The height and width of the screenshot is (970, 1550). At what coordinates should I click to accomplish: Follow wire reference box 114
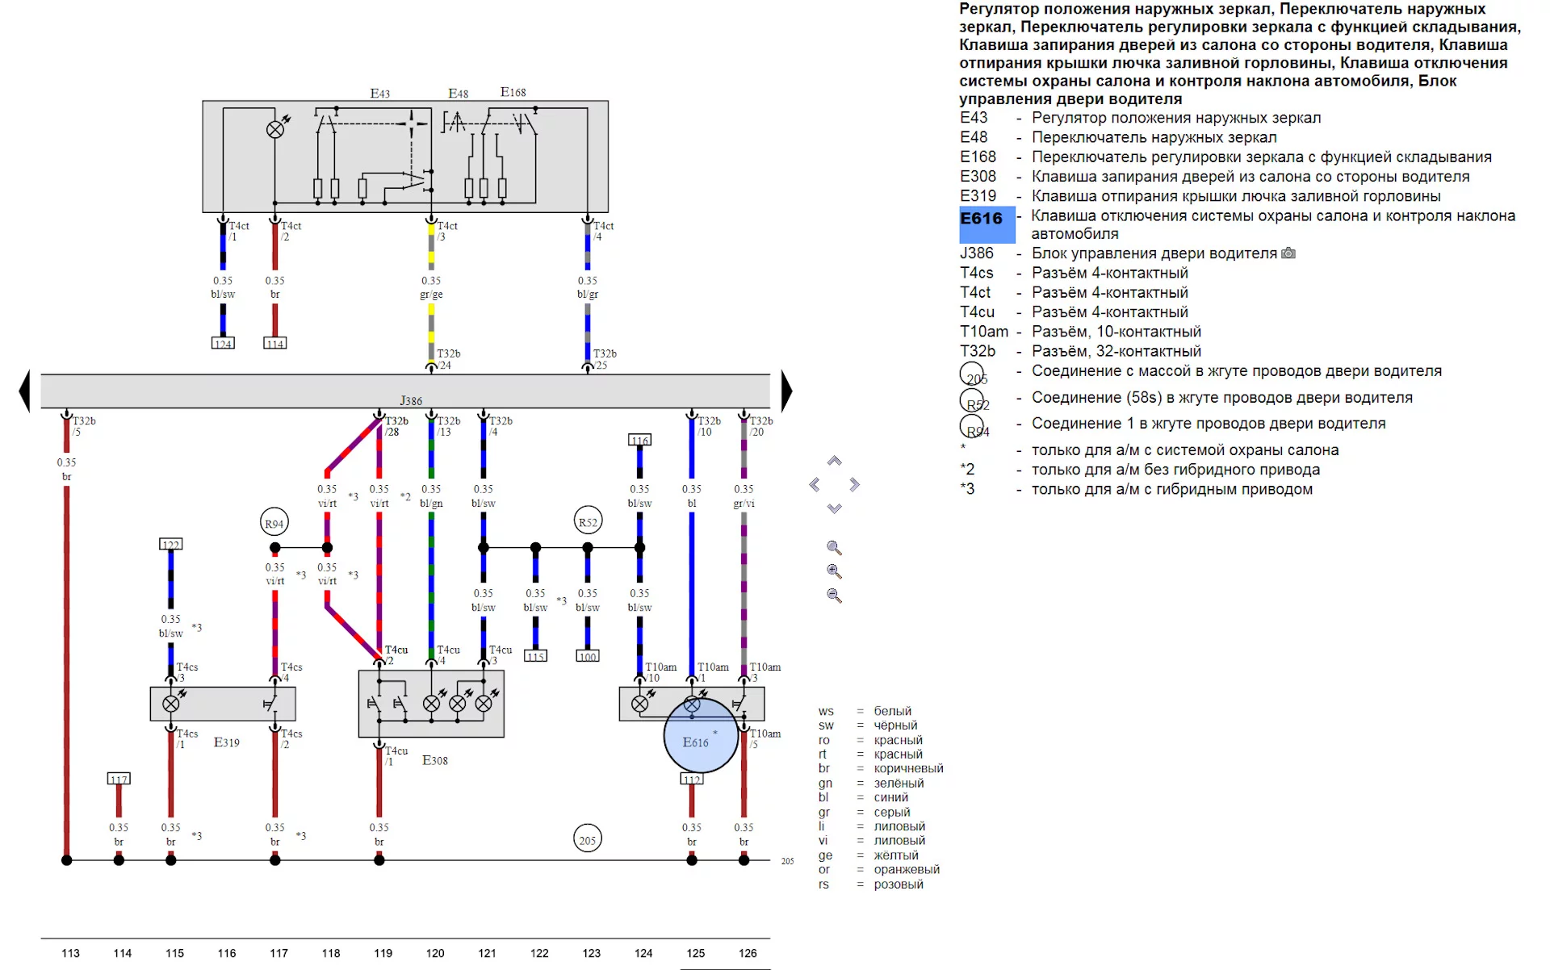[275, 344]
